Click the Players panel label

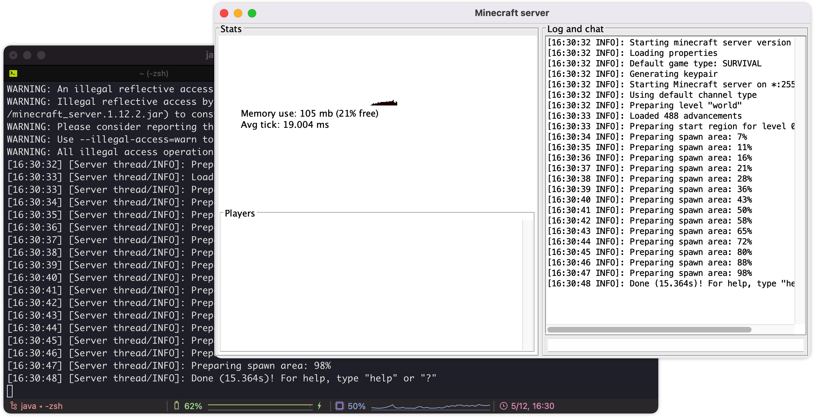(x=240, y=213)
